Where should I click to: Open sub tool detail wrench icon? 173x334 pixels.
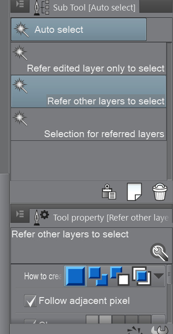click(160, 252)
